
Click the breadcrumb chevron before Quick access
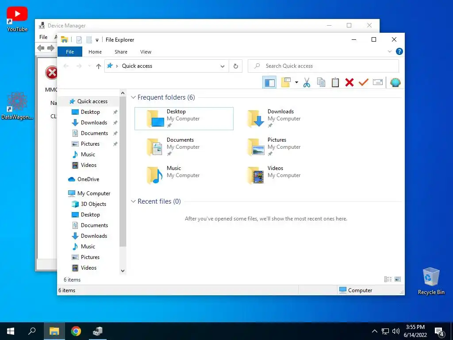(x=117, y=66)
